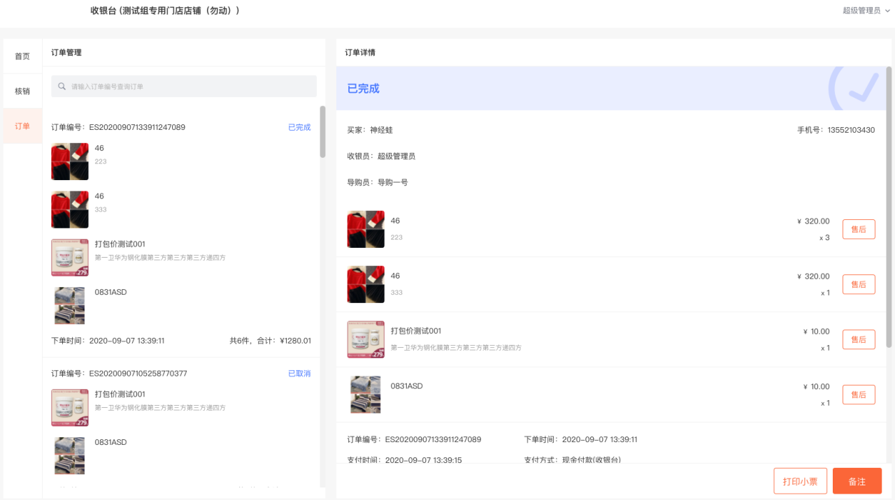This screenshot has width=895, height=500.
Task: Click 售后 for 打包价测试001 in order details
Action: point(858,339)
